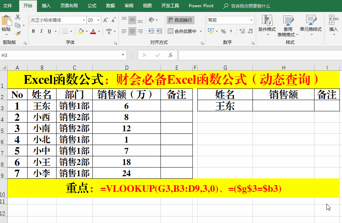Click the insert function fx icon

[x=171, y=55]
